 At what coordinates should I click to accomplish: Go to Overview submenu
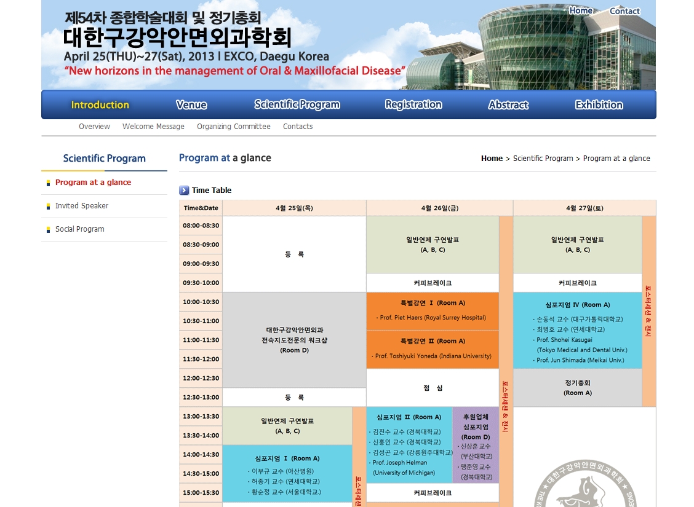(94, 127)
